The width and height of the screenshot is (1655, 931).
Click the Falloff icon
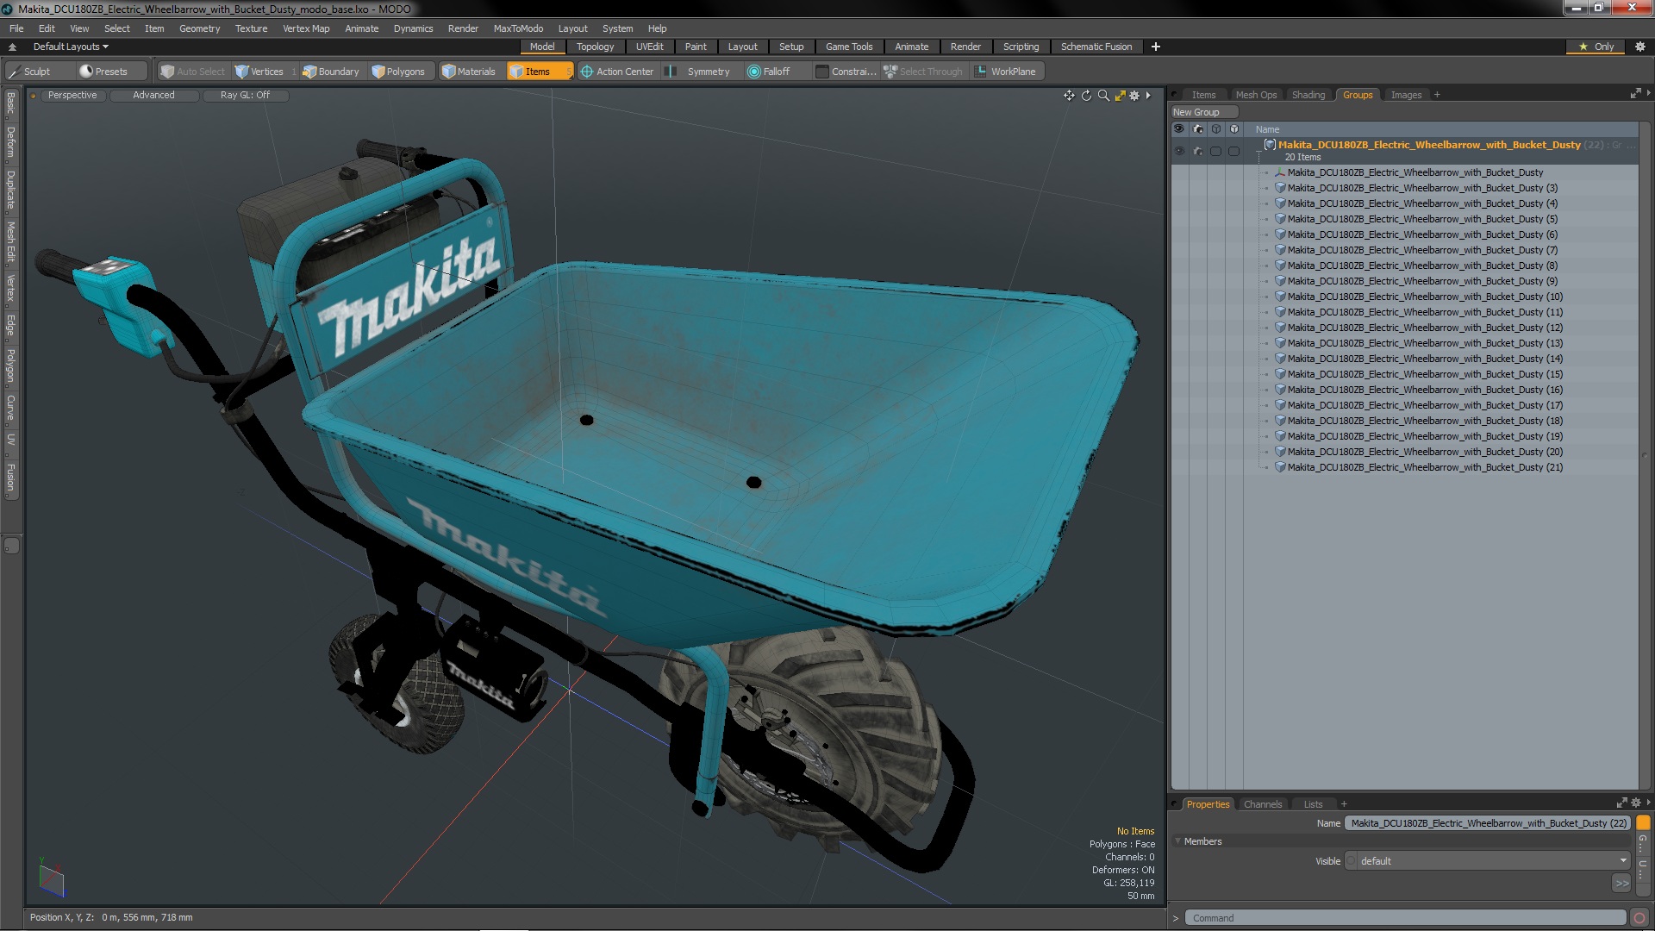754,72
